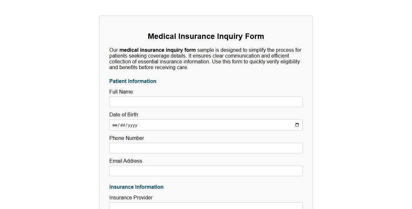This screenshot has height=209, width=412.
Task: Click the Email Address field label
Action: 126,161
